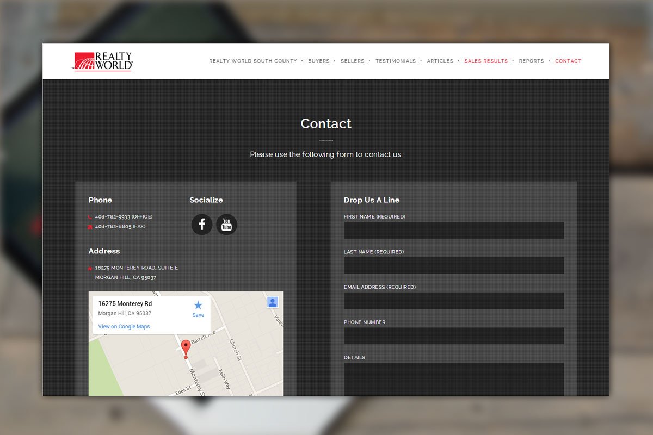Click into the Details text area
653x435 pixels.
click(x=454, y=379)
